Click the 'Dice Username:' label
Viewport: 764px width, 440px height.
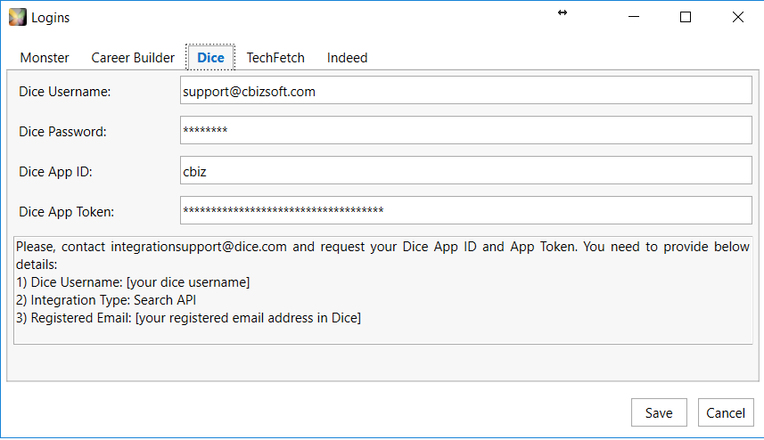tap(64, 92)
